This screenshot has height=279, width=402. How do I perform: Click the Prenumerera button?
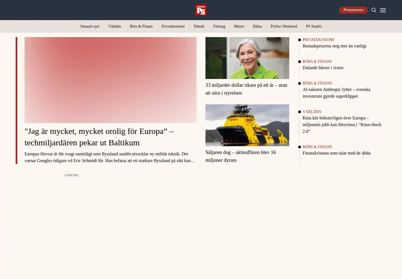coord(353,10)
